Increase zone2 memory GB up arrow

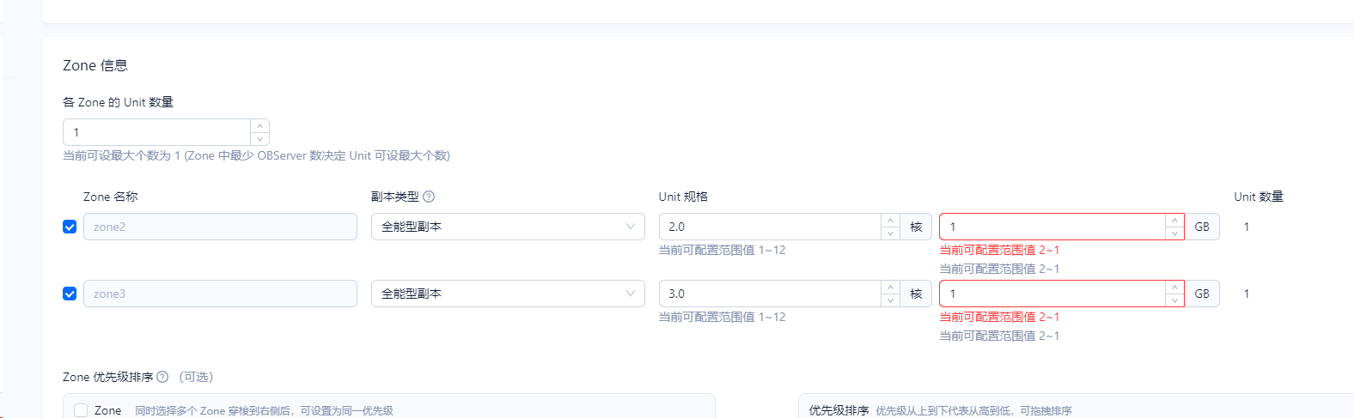1174,221
